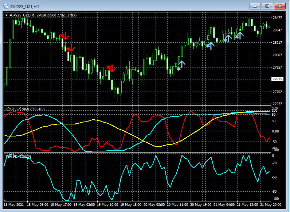Close the #JP225_U21,H1 chart window

coord(280,6)
